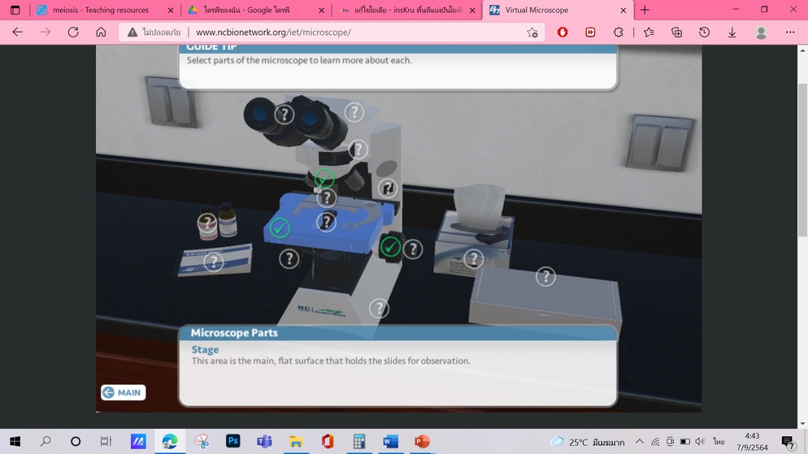Image resolution: width=808 pixels, height=454 pixels.
Task: Select the hotspot on the microscope base
Action: coord(379,309)
